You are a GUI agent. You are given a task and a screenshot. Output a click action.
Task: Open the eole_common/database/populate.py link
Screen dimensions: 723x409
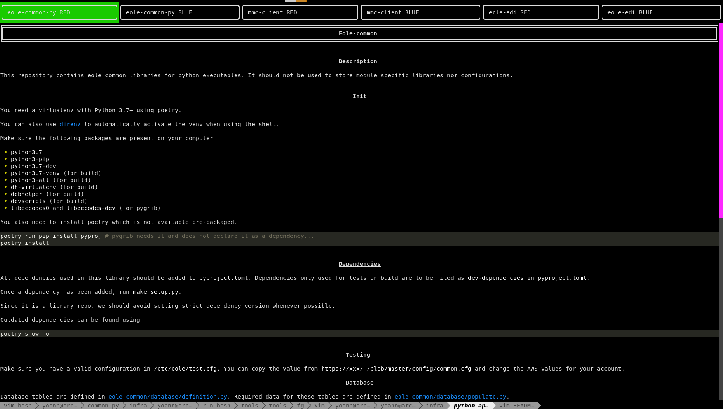tap(450, 397)
